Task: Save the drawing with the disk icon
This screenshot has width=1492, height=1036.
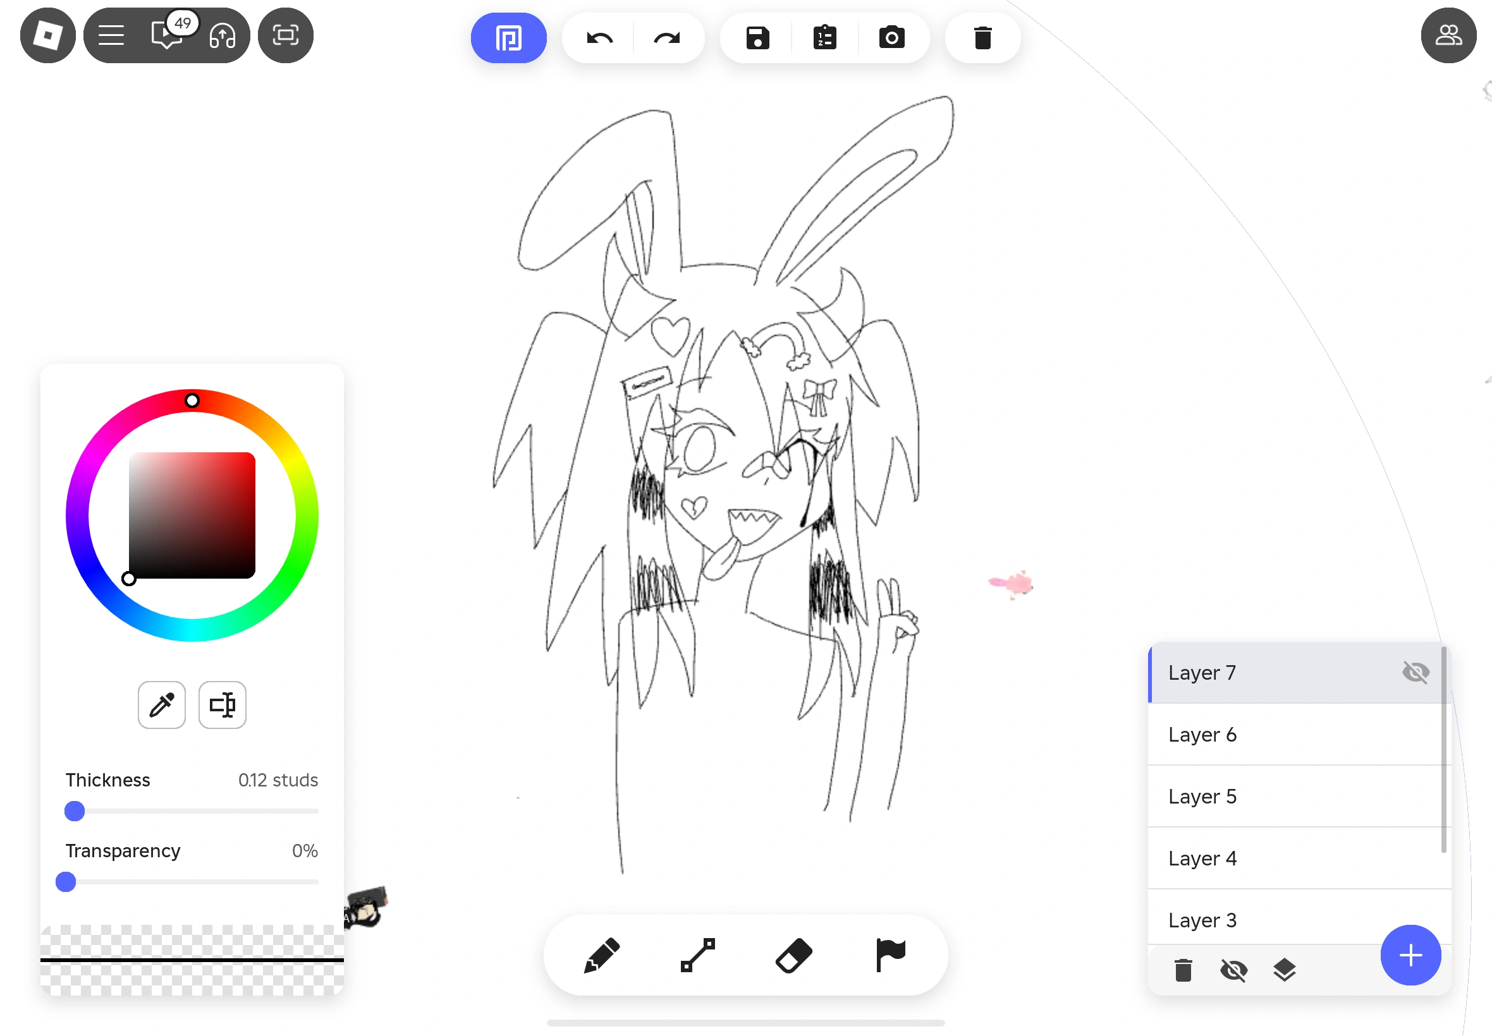Action: tap(757, 38)
